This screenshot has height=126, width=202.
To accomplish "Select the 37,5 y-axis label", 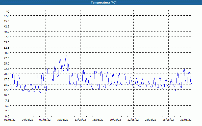I will 7,37.
